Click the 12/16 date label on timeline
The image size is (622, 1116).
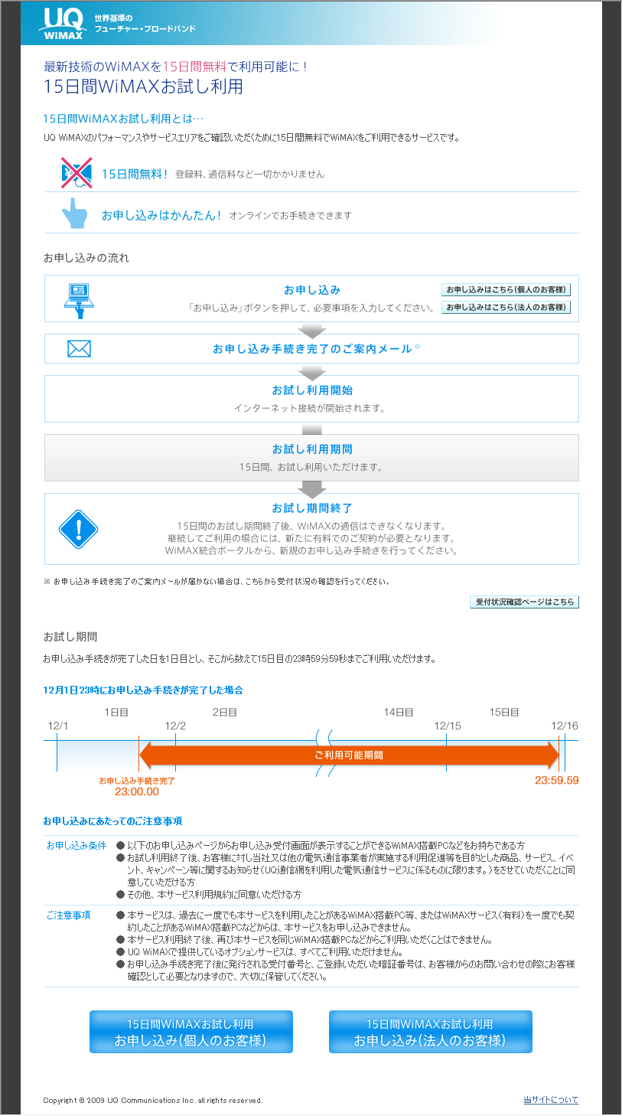click(565, 726)
